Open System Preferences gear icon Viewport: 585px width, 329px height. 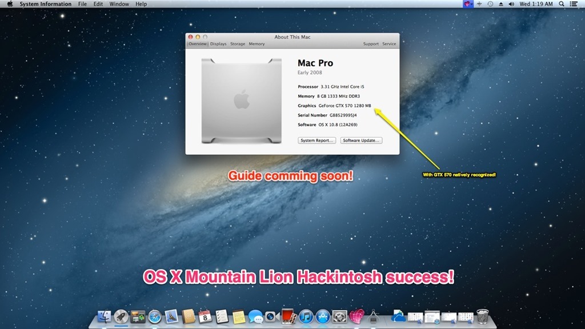coord(339,316)
